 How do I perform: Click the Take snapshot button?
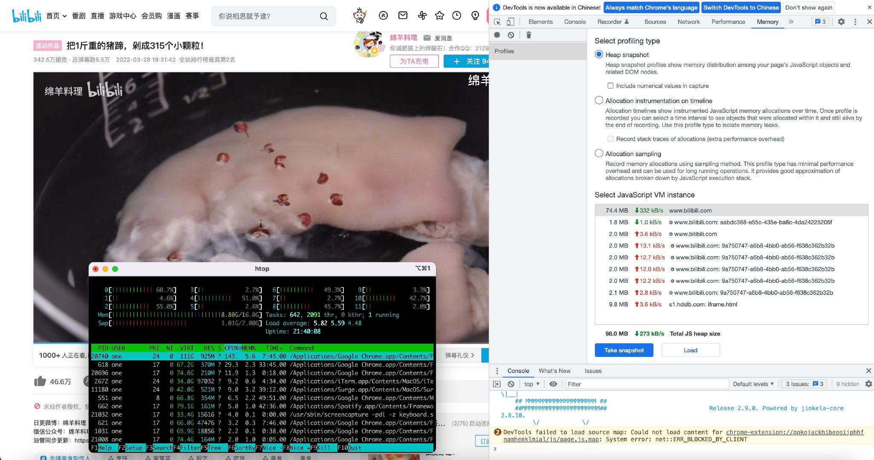pos(624,350)
